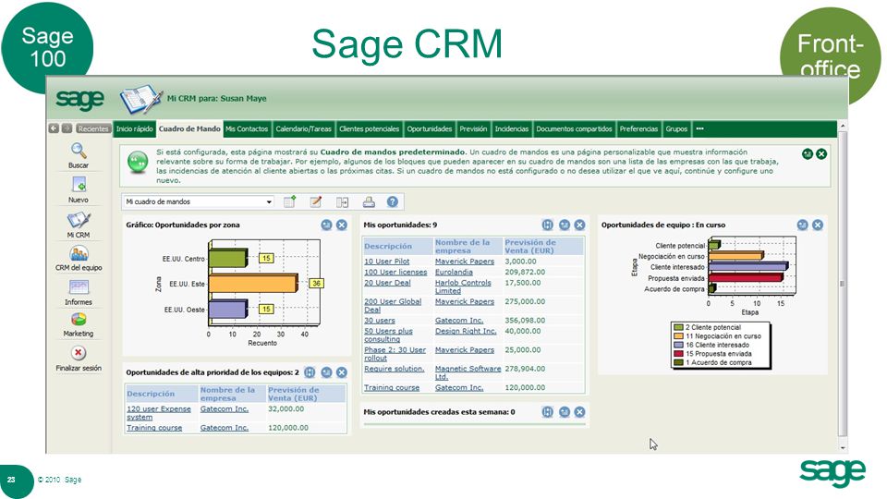Click list icon of alta prioridad gadget
Screen dimensions: 887x499
pyautogui.click(x=310, y=372)
